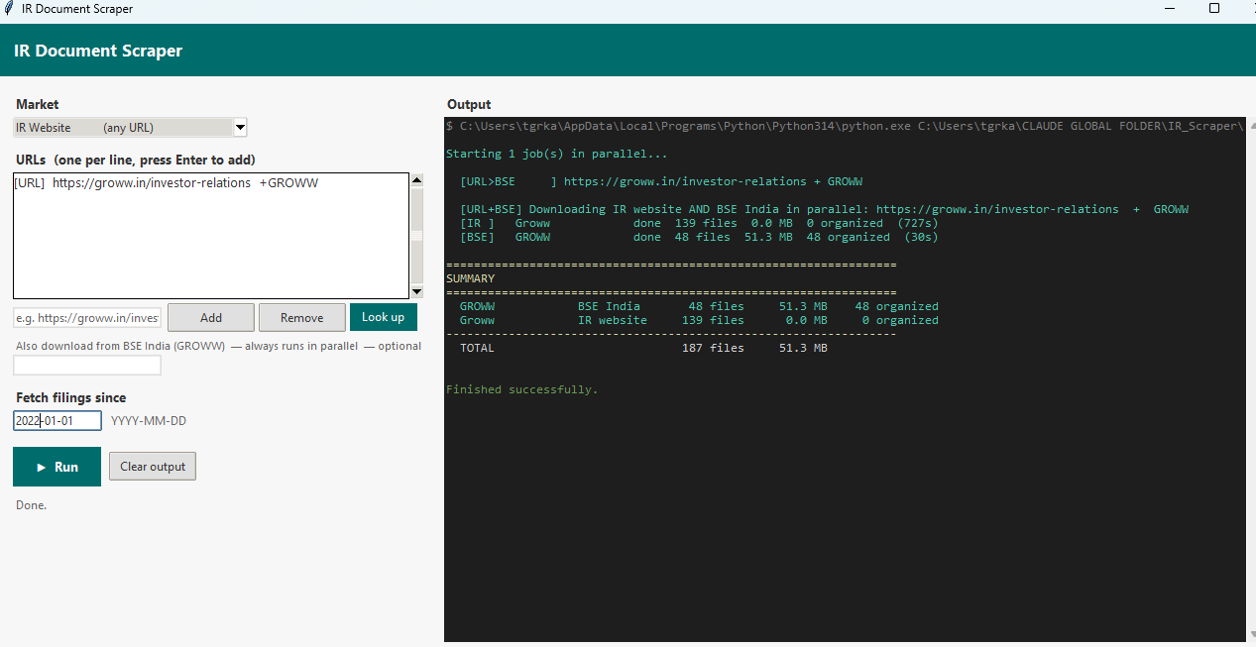The image size is (1256, 647).
Task: Click the python.exe command line in output
Action: click(x=845, y=126)
